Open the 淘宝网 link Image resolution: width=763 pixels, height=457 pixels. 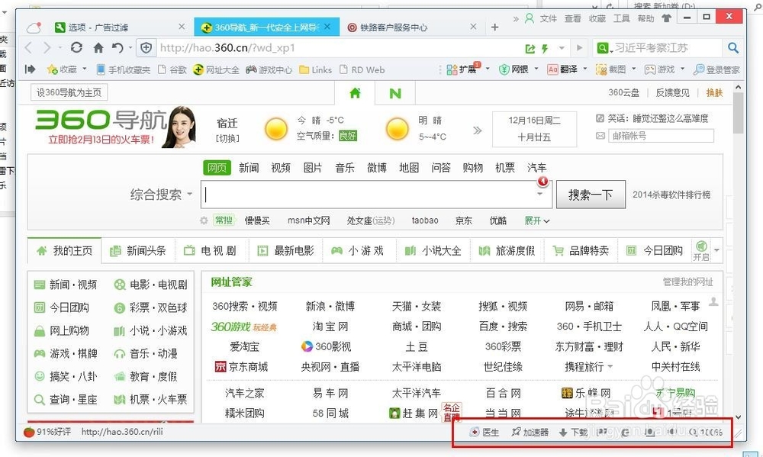330,327
